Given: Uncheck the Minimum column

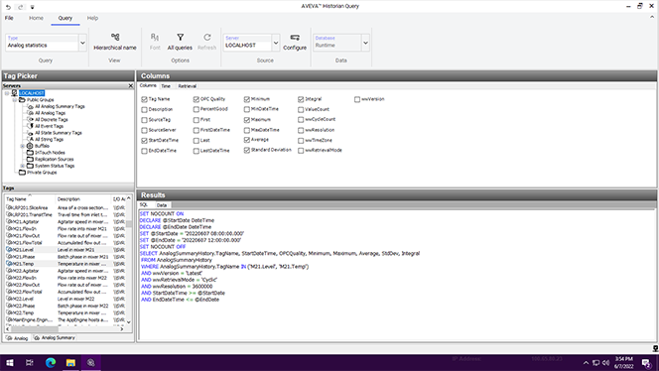Looking at the screenshot, I should click(x=247, y=99).
